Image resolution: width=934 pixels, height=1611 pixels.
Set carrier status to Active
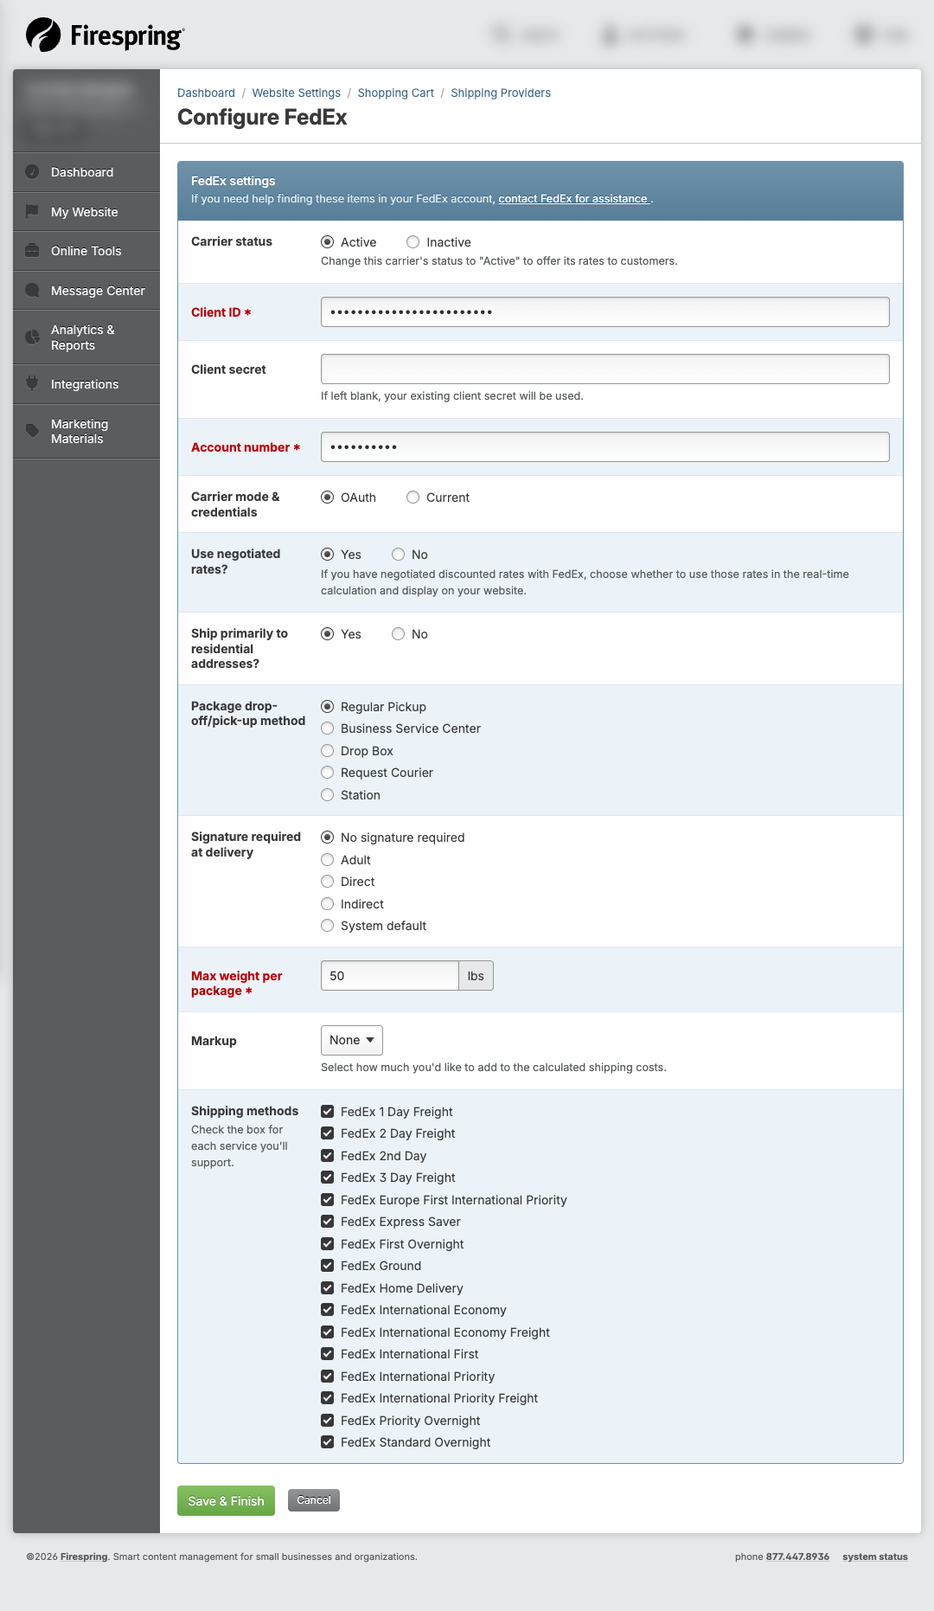pos(327,242)
